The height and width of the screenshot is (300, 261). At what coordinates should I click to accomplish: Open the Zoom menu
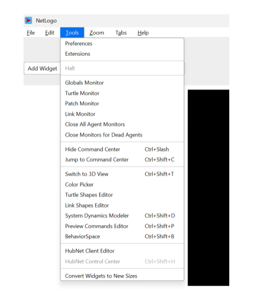click(97, 33)
